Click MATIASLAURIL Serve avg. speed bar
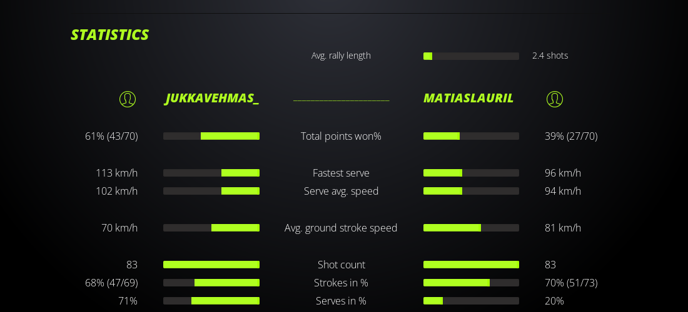The width and height of the screenshot is (688, 312). tap(471, 191)
